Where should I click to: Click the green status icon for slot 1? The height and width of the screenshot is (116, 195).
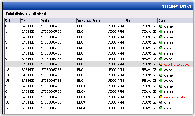click(x=161, y=31)
